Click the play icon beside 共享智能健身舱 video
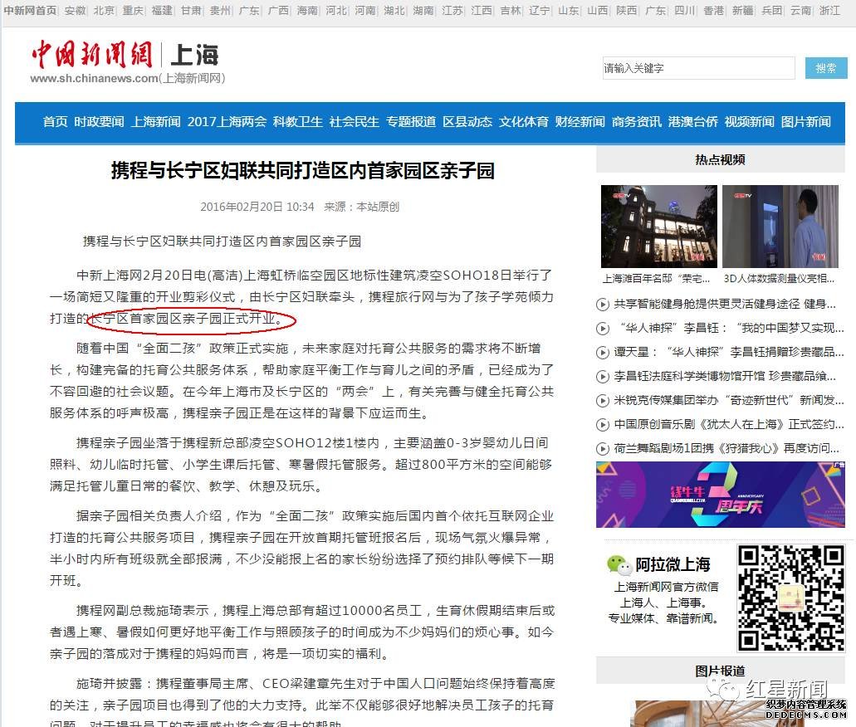Image resolution: width=856 pixels, height=727 pixels. coord(602,305)
